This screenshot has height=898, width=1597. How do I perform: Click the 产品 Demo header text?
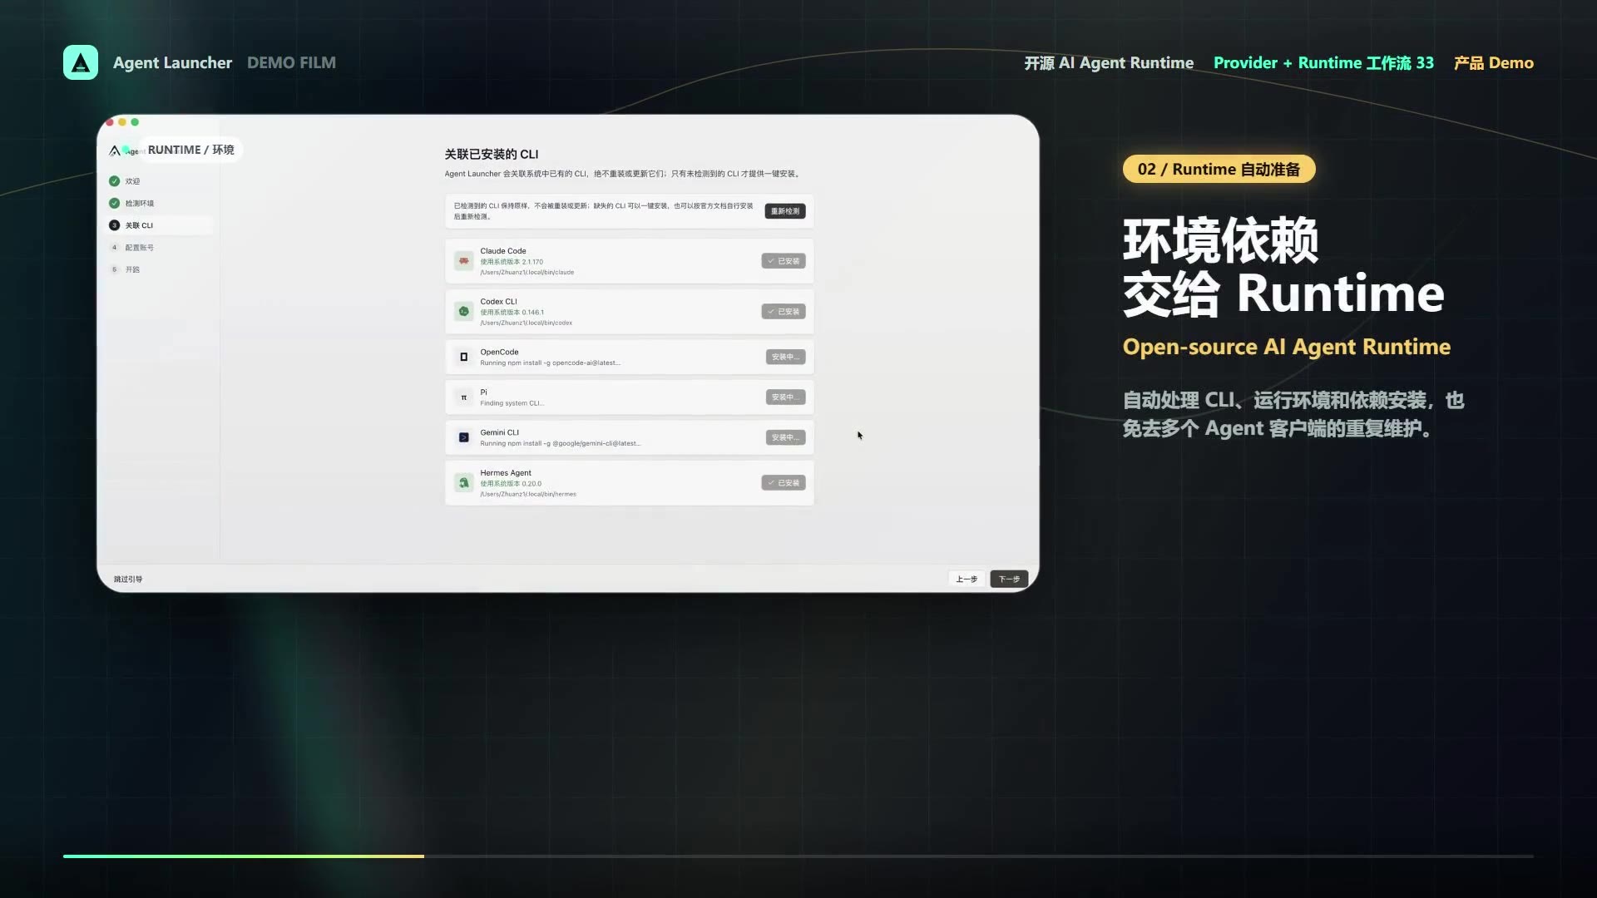click(1494, 63)
